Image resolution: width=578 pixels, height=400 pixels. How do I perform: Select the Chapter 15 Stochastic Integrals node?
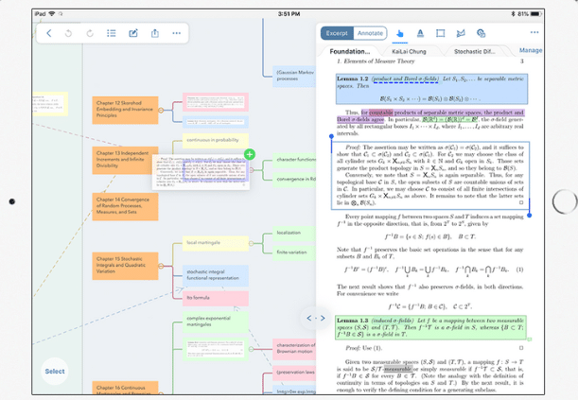point(125,266)
